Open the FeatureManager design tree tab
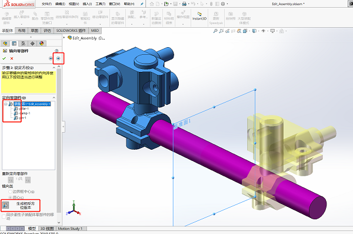The height and width of the screenshot is (234, 353). point(5,44)
